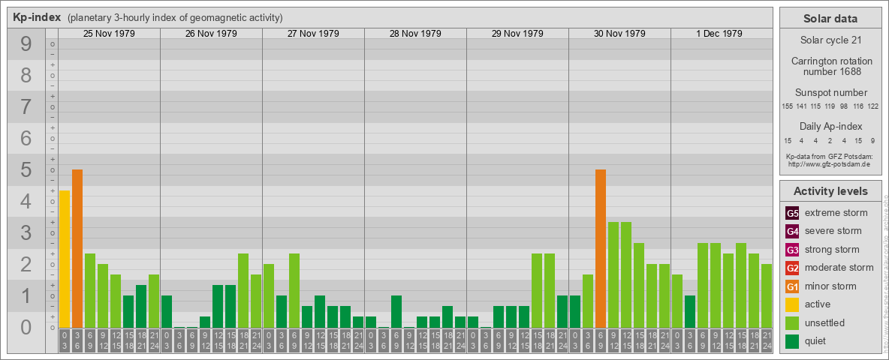Image resolution: width=889 pixels, height=360 pixels.
Task: Click the G2 moderate storm color swatch
Action: (792, 268)
